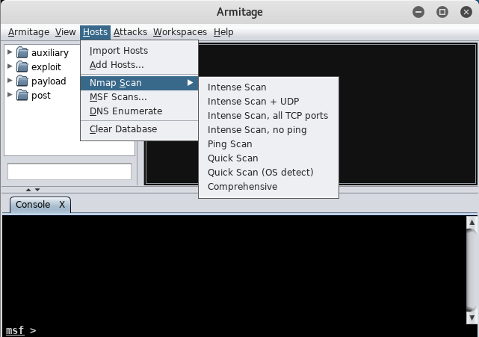Image resolution: width=479 pixels, height=337 pixels.
Task: Click the payload tree label
Action: point(49,81)
